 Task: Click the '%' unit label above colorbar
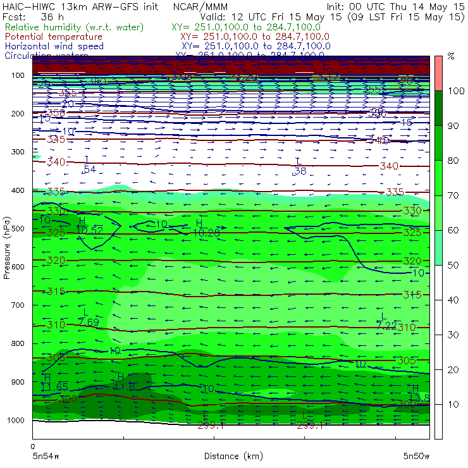tap(451, 56)
